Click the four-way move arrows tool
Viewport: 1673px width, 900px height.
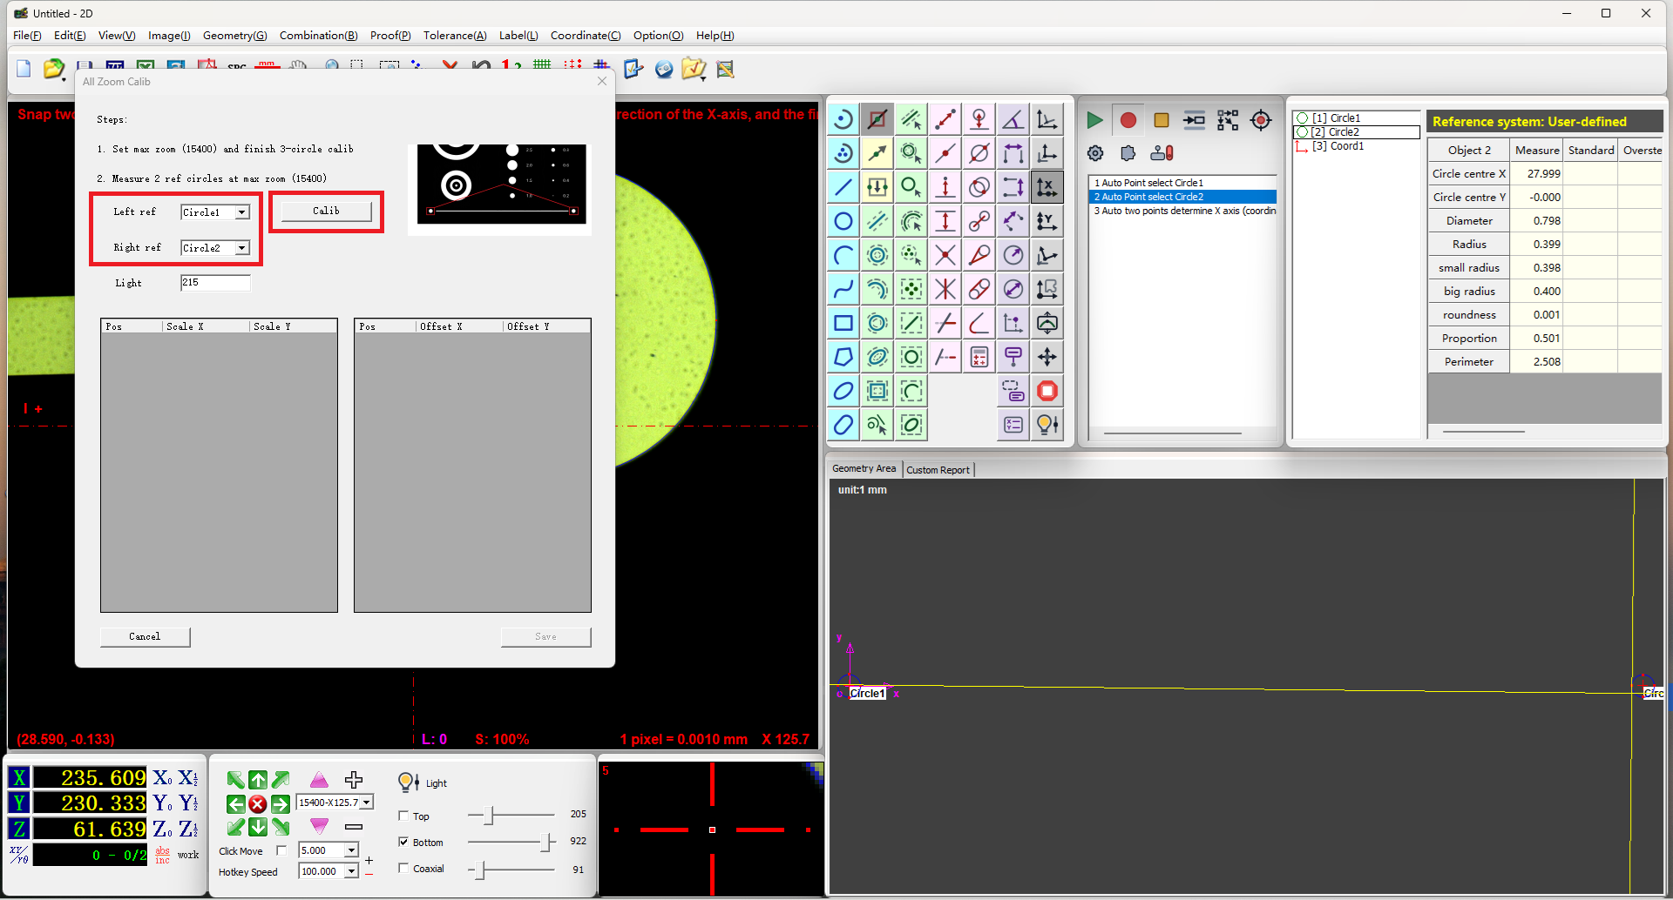pyautogui.click(x=1047, y=357)
